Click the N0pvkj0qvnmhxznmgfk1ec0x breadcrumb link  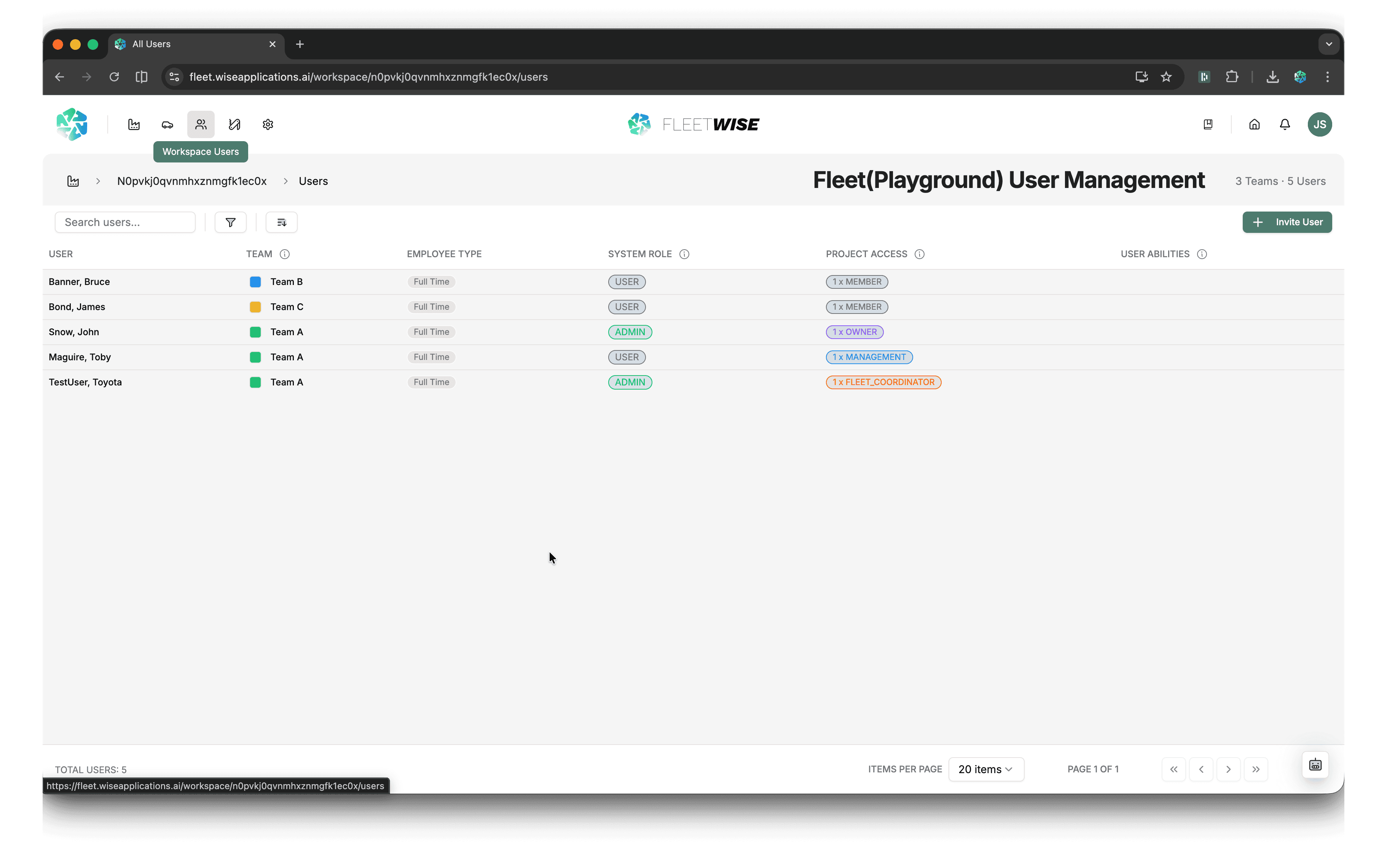[192, 181]
